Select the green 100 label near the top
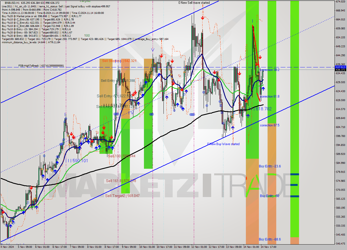Viewport: 347px width, 250px height. (87, 36)
